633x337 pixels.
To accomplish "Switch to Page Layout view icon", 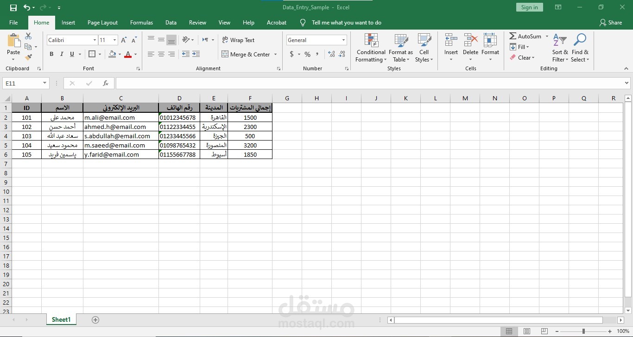I will [x=527, y=331].
